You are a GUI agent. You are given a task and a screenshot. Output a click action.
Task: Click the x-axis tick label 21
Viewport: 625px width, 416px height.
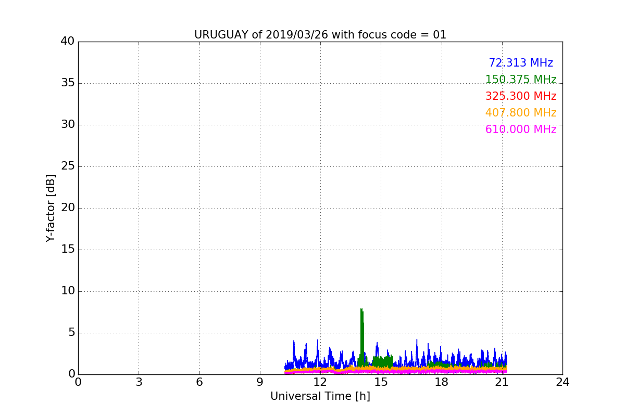pos(502,382)
